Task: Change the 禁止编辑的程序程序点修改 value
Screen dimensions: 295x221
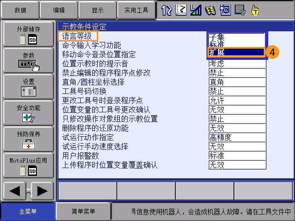Action: click(x=237, y=73)
